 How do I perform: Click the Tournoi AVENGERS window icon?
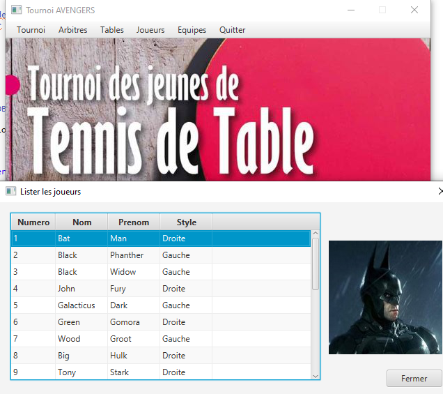16,10
